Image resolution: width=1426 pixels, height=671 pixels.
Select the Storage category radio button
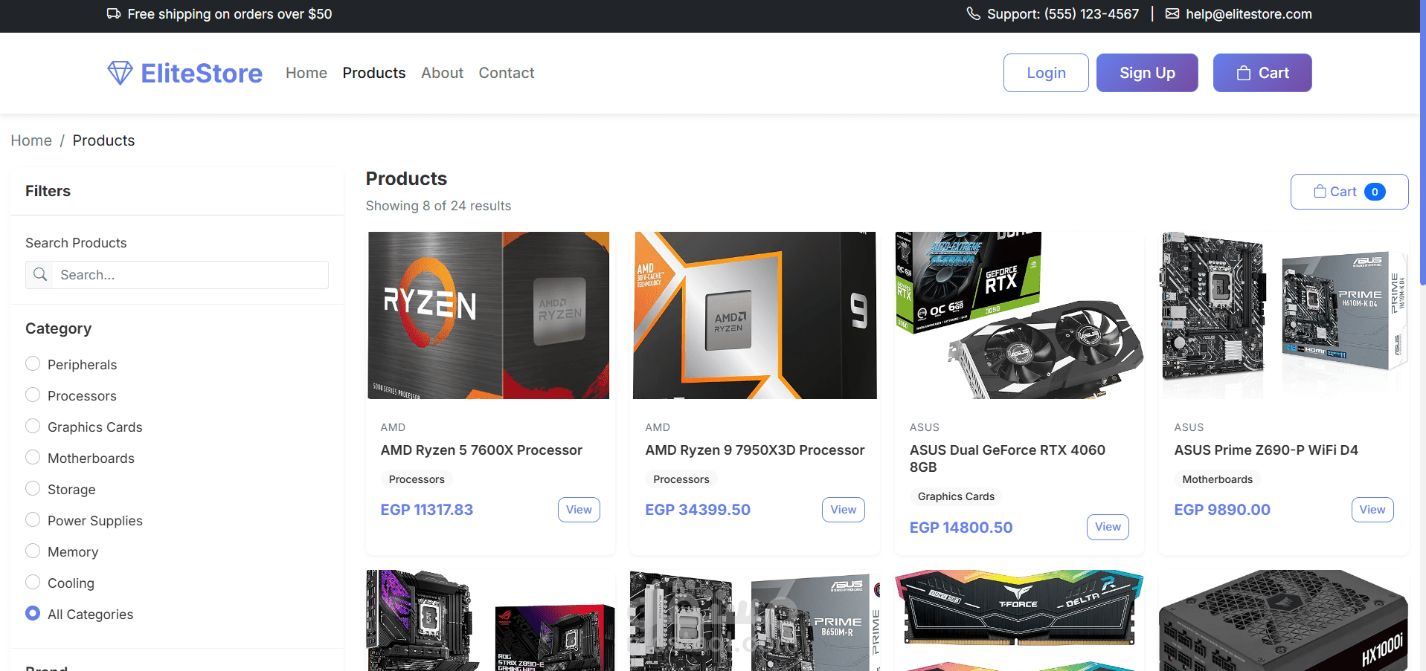point(33,488)
